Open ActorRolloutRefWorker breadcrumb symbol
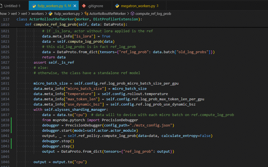Viewport: 268px width, 167px height. coord(107,14)
